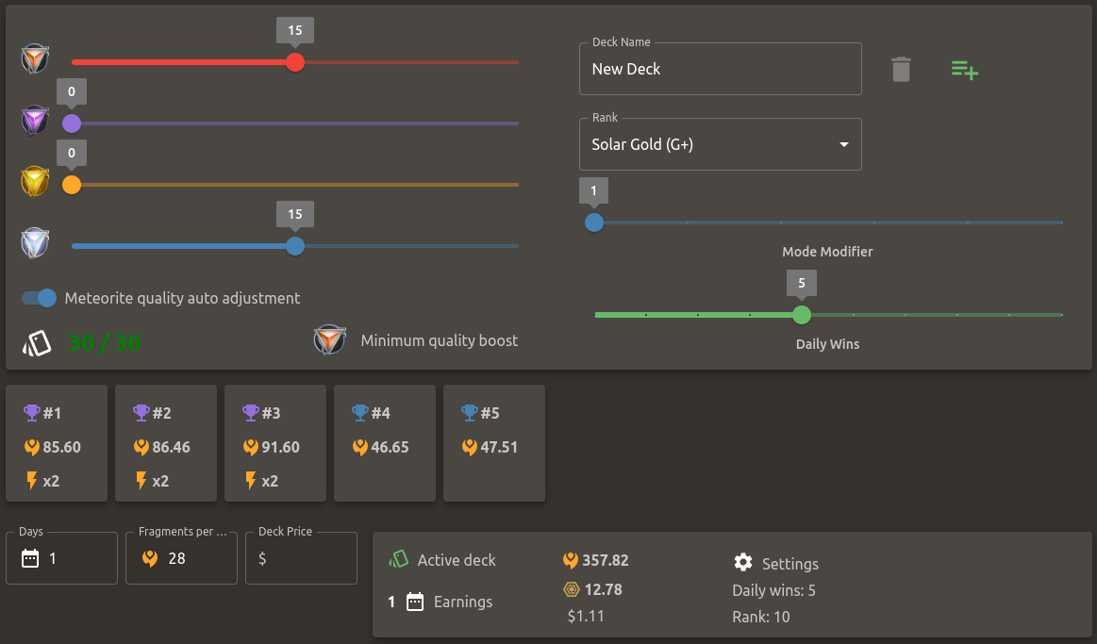Click the green Active deck cards icon
Screen dimensions: 1097x644
pyautogui.click(x=398, y=559)
